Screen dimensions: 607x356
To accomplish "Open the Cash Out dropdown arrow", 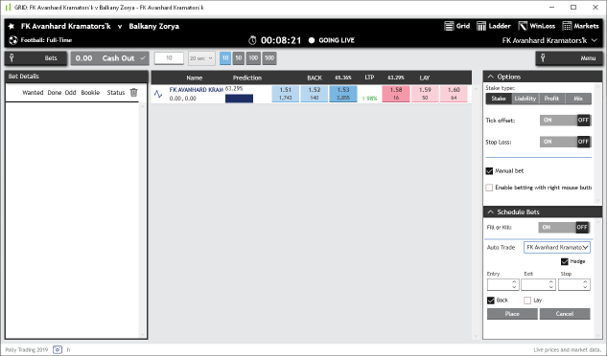I will coord(143,58).
